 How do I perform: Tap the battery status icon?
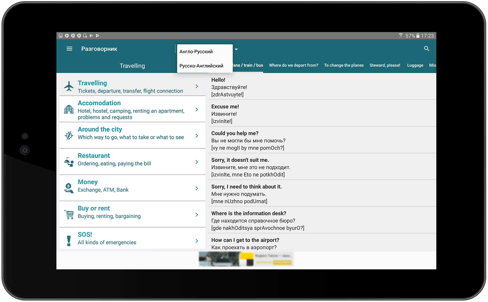pyautogui.click(x=418, y=36)
